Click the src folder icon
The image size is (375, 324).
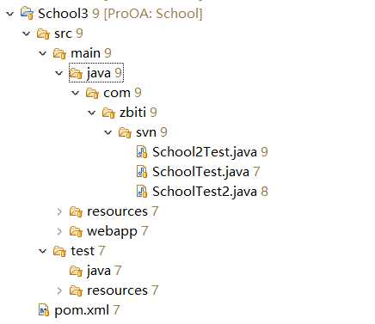coord(43,34)
